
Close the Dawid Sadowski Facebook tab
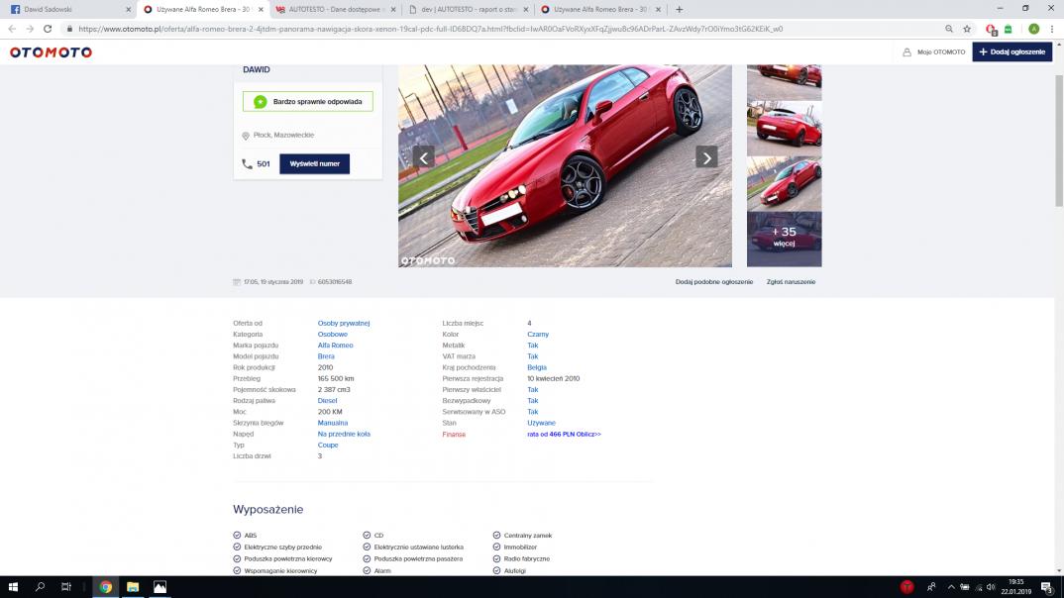128,10
